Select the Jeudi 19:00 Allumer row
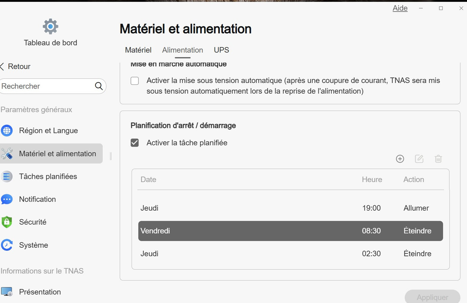The width and height of the screenshot is (467, 303). [290, 208]
